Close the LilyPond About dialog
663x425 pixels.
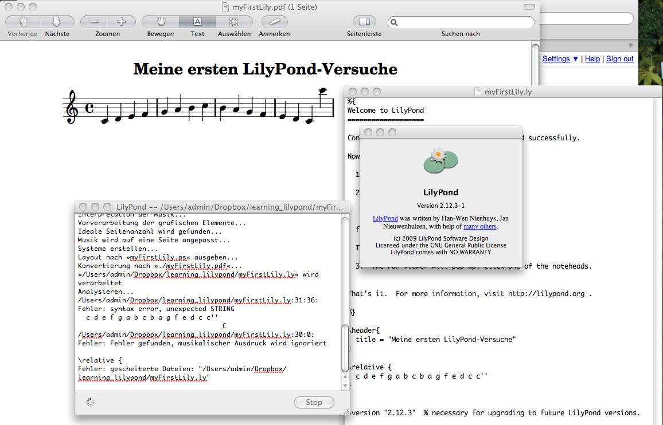point(368,133)
